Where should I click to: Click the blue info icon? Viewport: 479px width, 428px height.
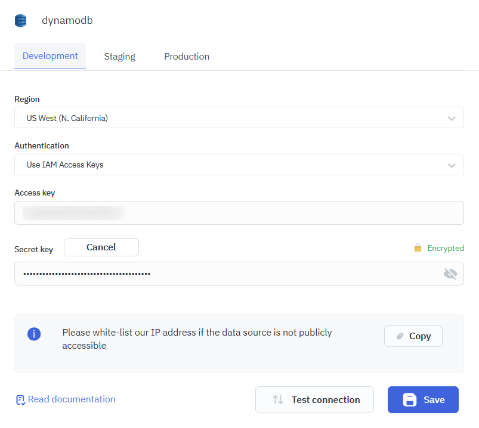[x=34, y=334]
